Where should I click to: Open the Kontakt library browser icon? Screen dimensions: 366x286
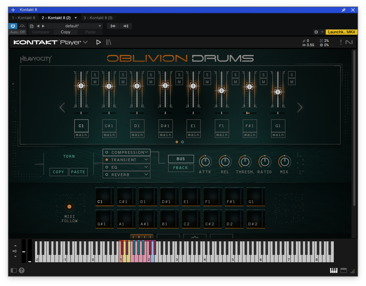(109, 42)
